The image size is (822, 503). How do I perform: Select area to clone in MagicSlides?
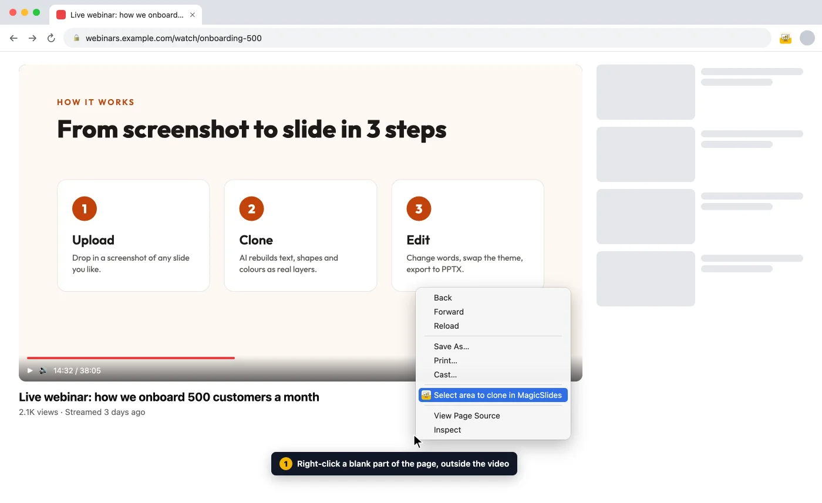click(493, 395)
